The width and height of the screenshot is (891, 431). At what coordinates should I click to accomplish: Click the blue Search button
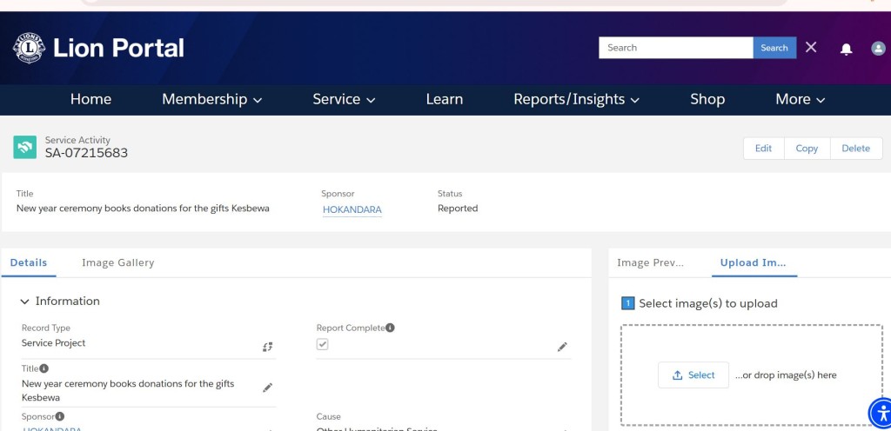(x=774, y=48)
